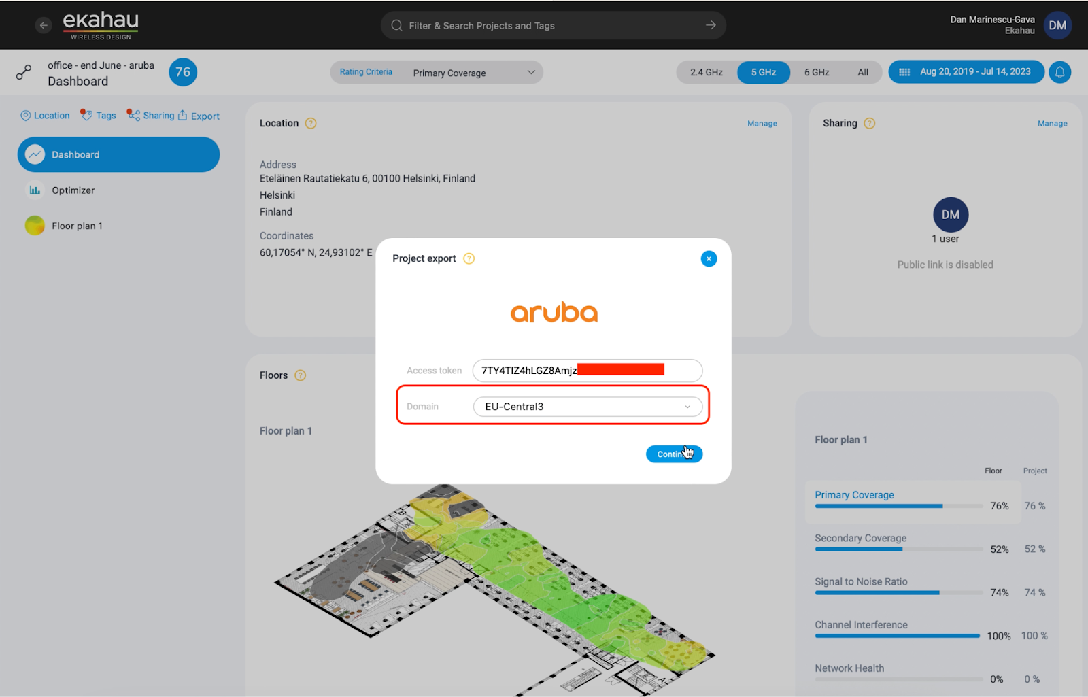Open Export from the sidebar toolbar

199,116
